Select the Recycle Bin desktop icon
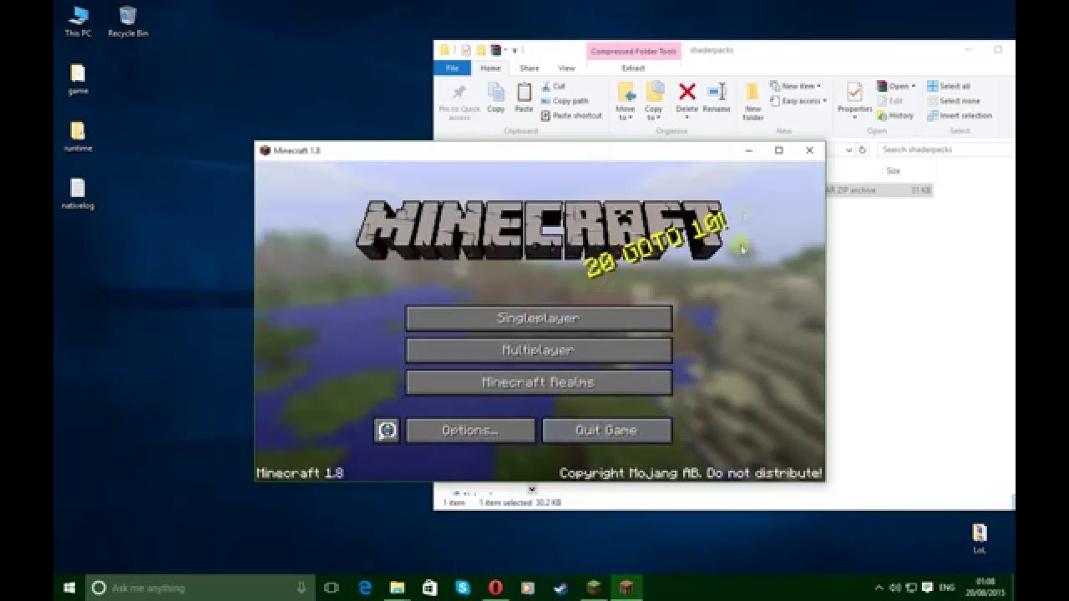This screenshot has width=1069, height=601. 128,22
